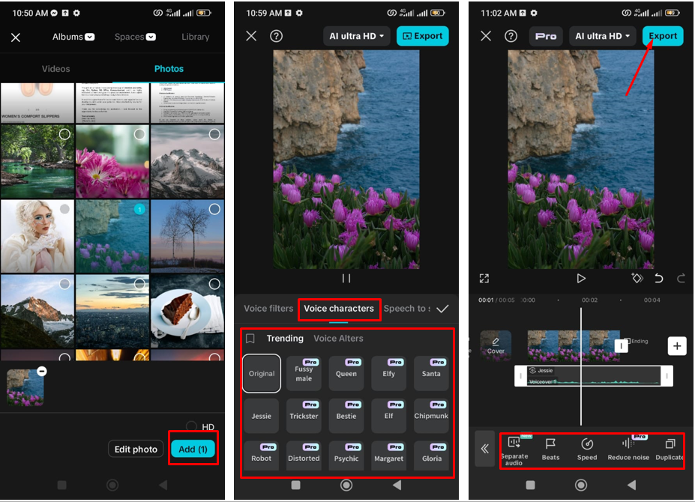695x502 pixels.
Task: Choose the Elfy voice character
Action: pyautogui.click(x=388, y=374)
